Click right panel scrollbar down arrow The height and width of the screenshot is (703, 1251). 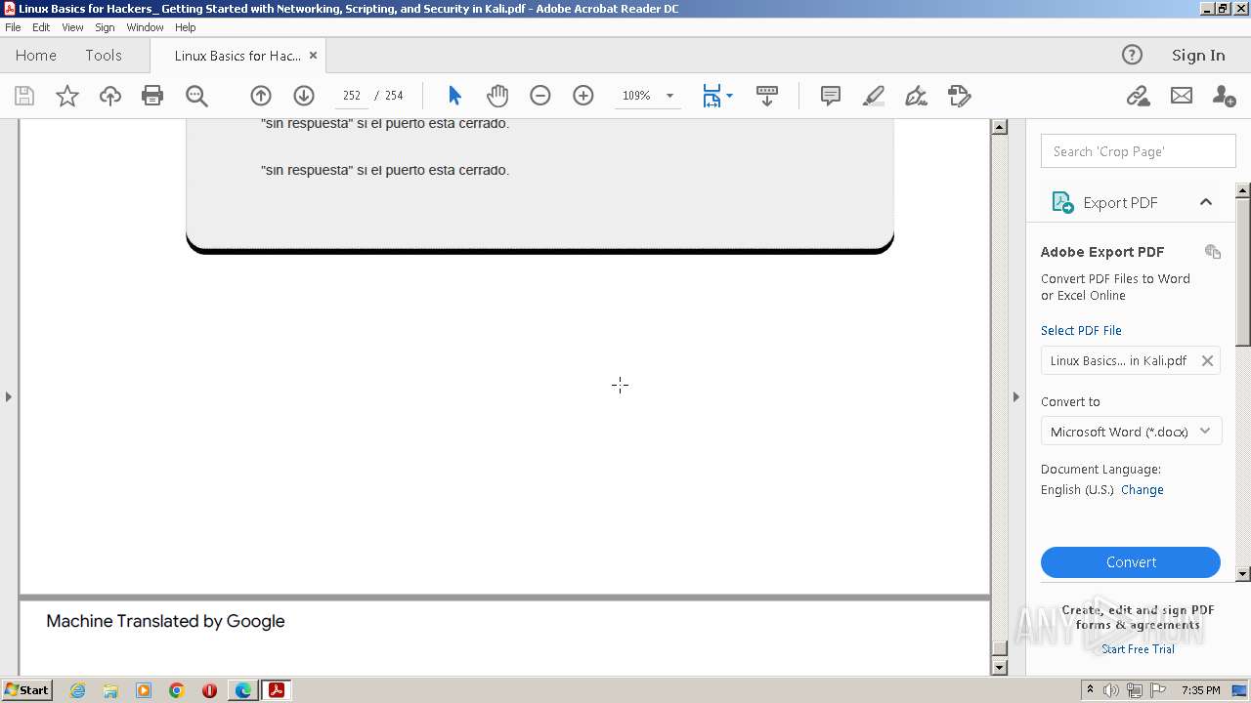click(x=1243, y=574)
